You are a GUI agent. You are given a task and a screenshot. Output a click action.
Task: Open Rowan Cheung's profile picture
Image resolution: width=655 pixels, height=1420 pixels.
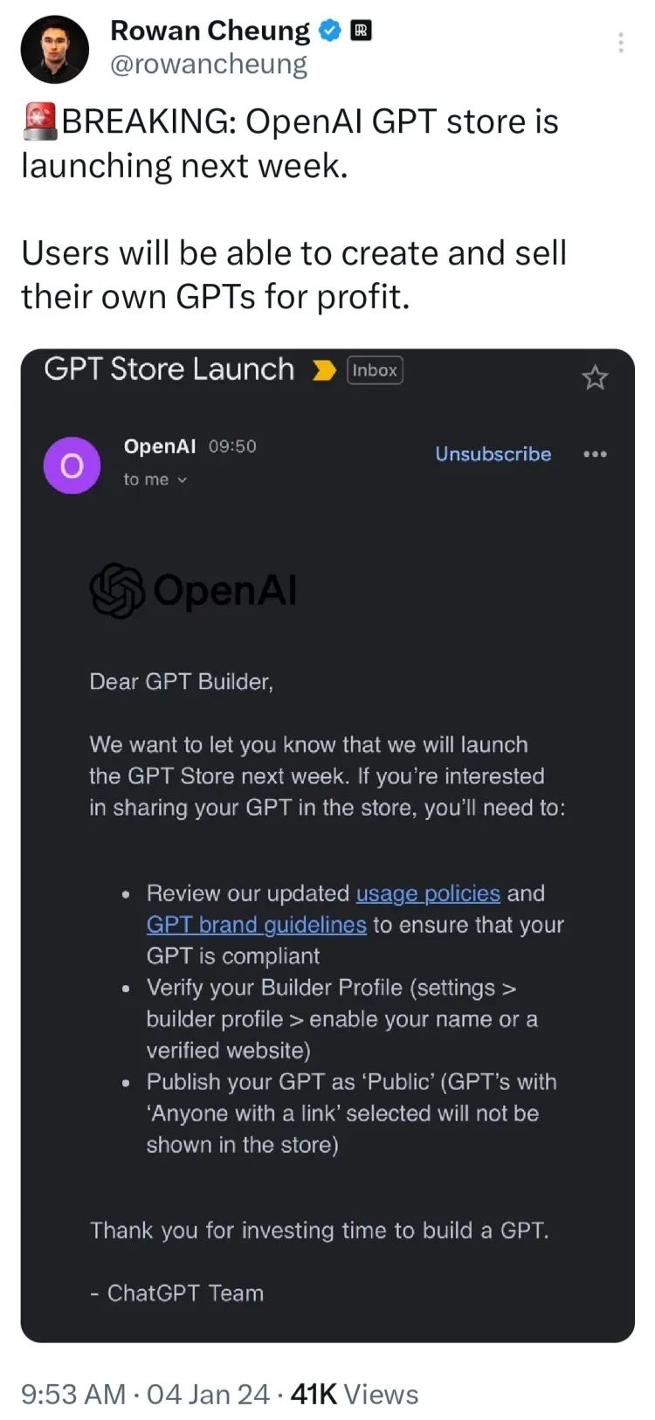point(54,49)
